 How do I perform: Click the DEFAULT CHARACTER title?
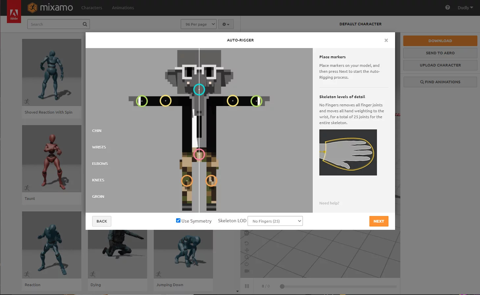(x=360, y=24)
